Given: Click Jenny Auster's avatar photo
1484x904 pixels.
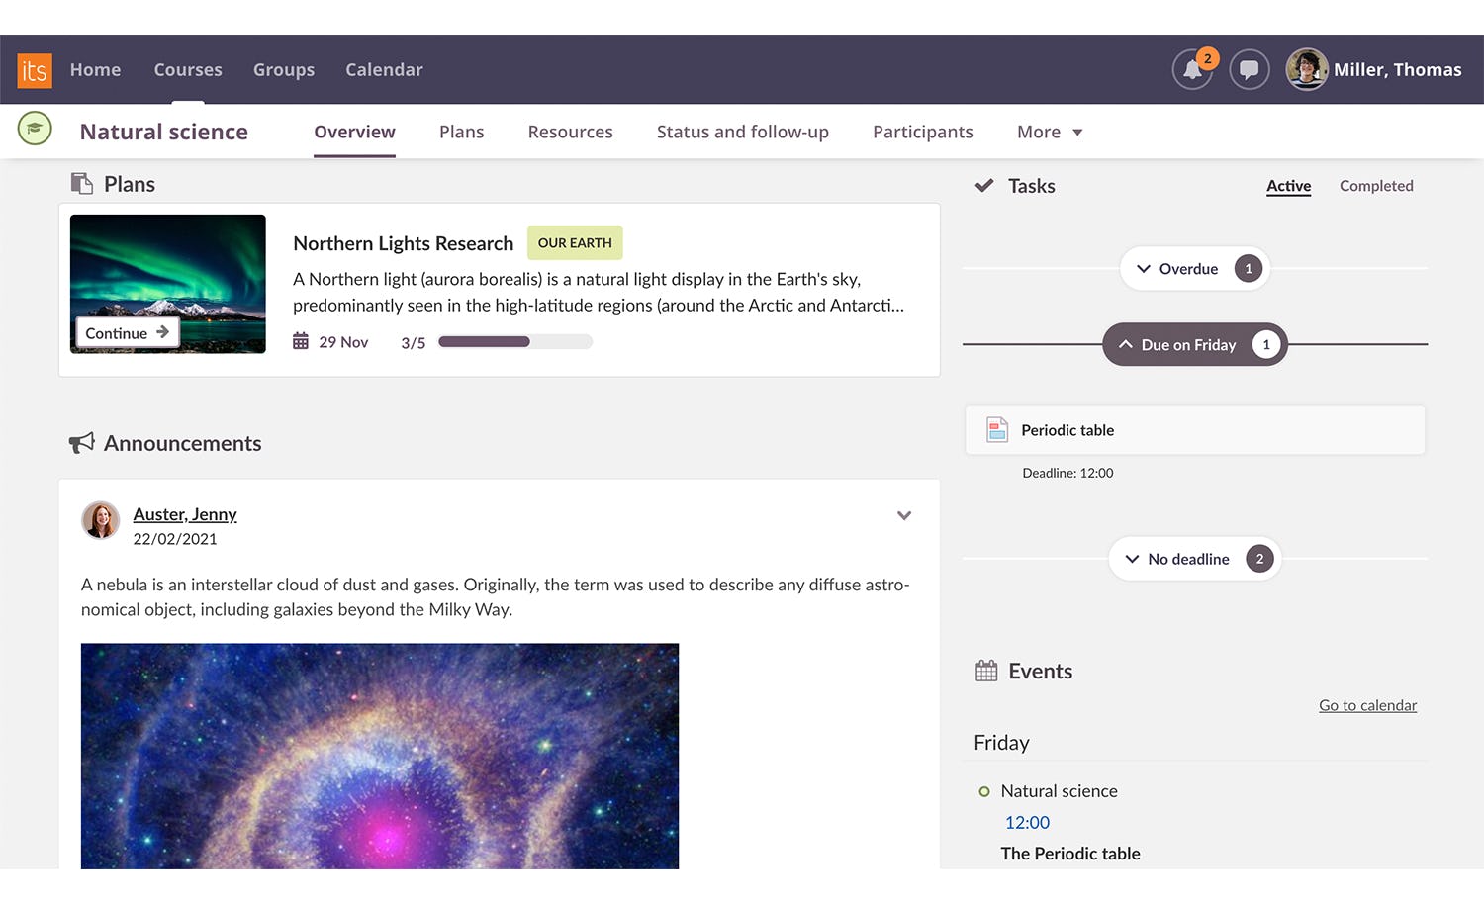Looking at the screenshot, I should tap(101, 520).
